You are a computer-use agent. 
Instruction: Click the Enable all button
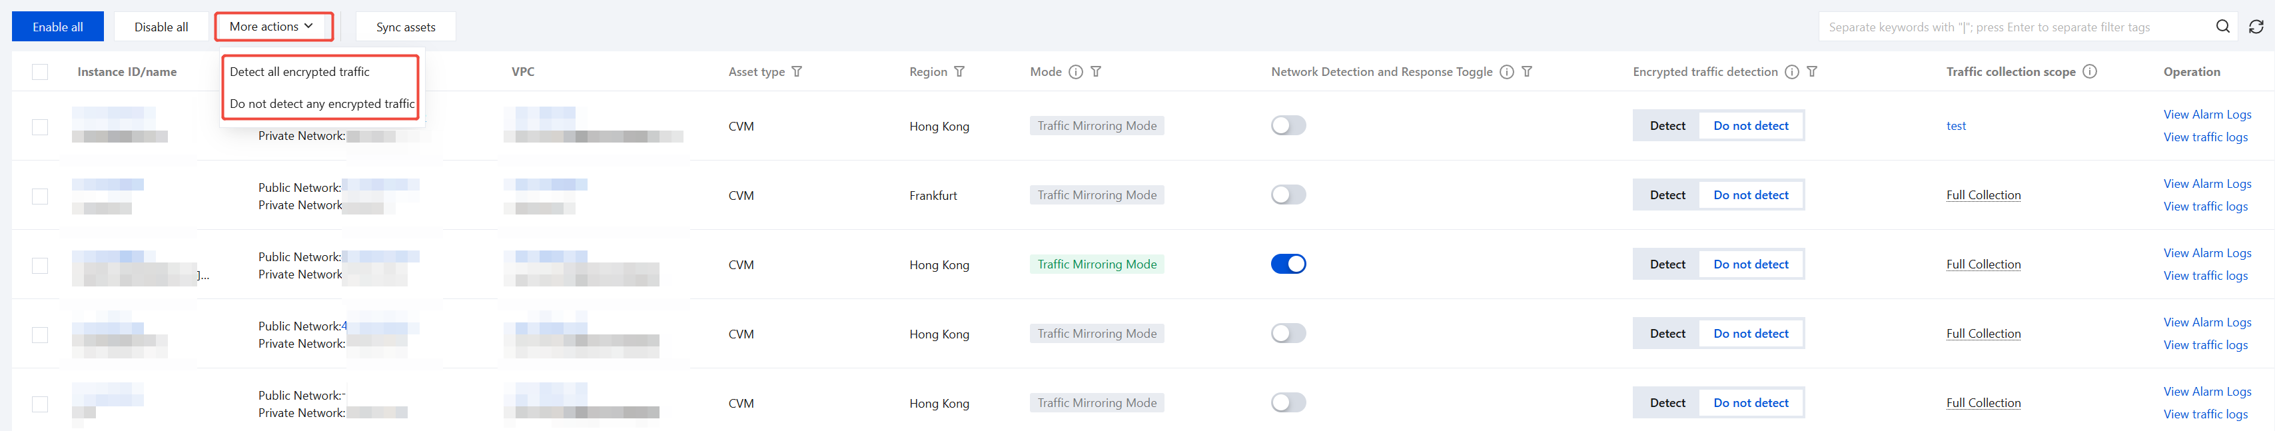57,27
